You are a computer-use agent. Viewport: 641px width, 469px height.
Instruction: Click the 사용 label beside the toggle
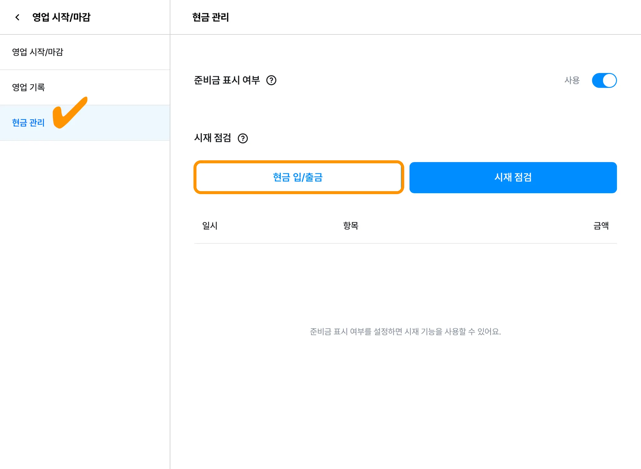(572, 80)
